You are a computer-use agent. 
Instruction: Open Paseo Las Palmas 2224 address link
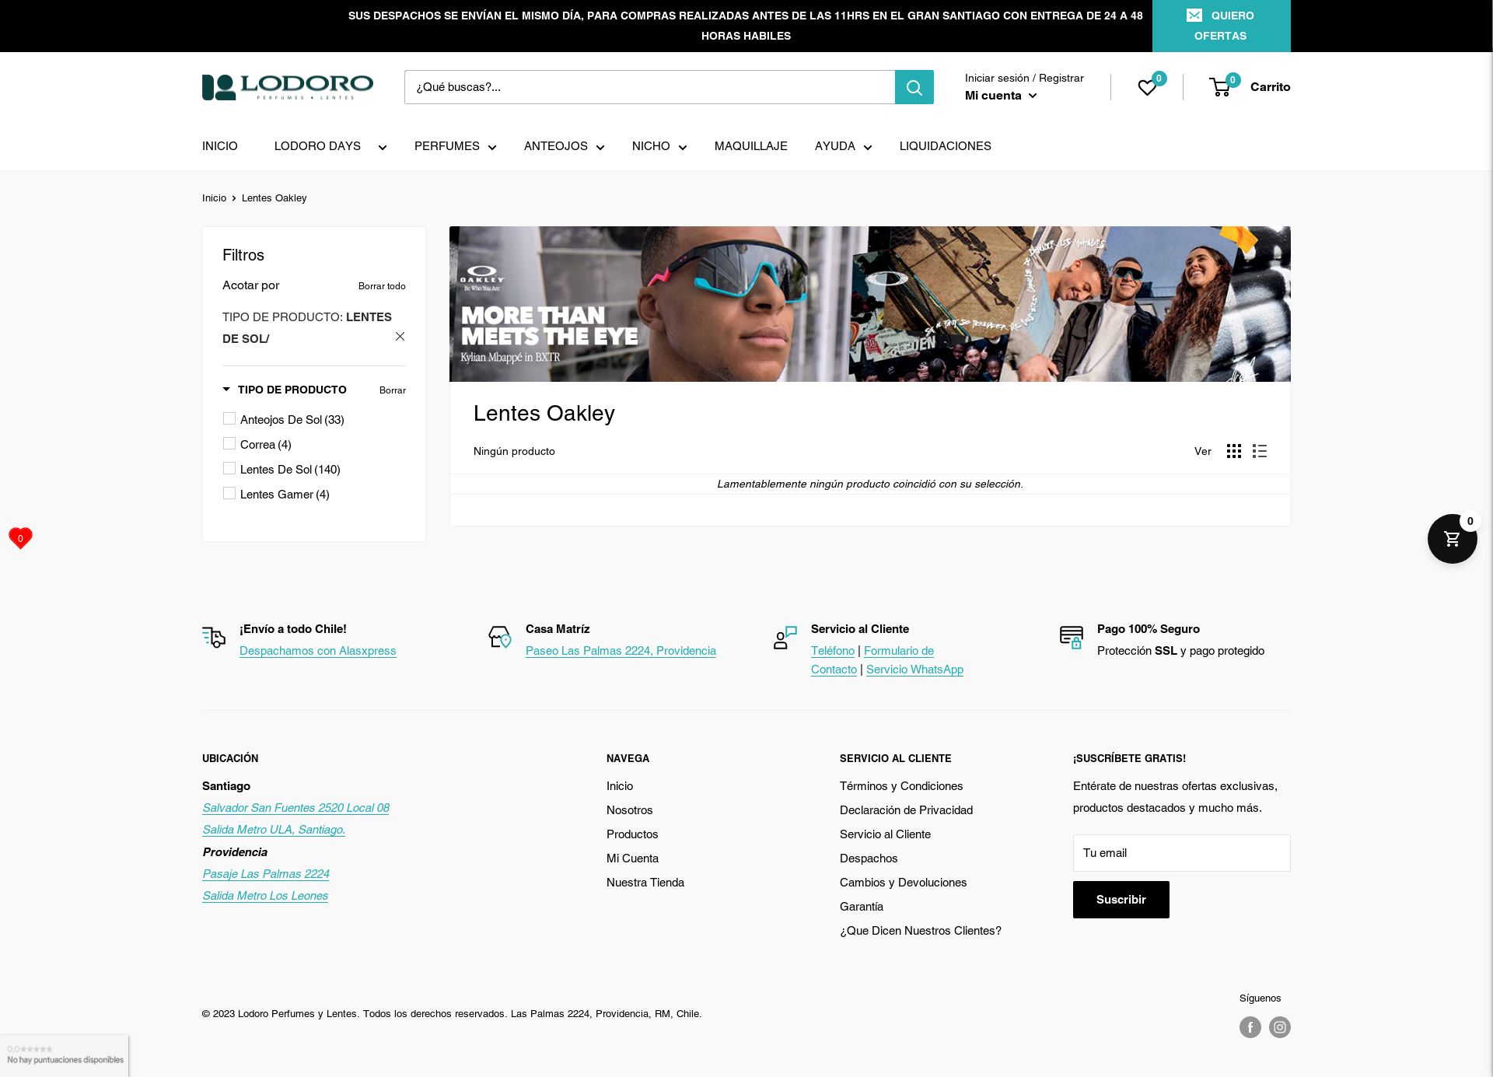click(x=621, y=651)
